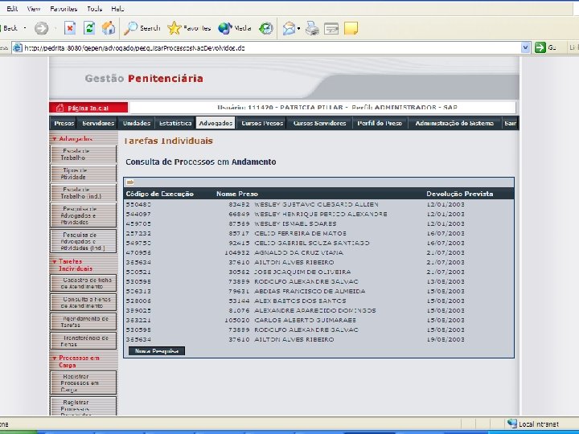Screen dimensions: 579x434
Task: Open the Mail button dropdown arrow
Action: point(298,28)
